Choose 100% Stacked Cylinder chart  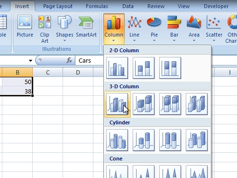tap(170, 140)
